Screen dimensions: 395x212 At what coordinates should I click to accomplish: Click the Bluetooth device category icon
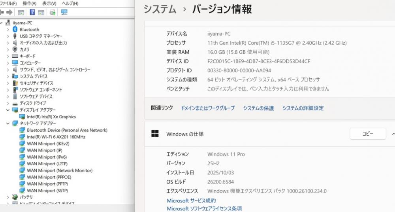coord(15,29)
